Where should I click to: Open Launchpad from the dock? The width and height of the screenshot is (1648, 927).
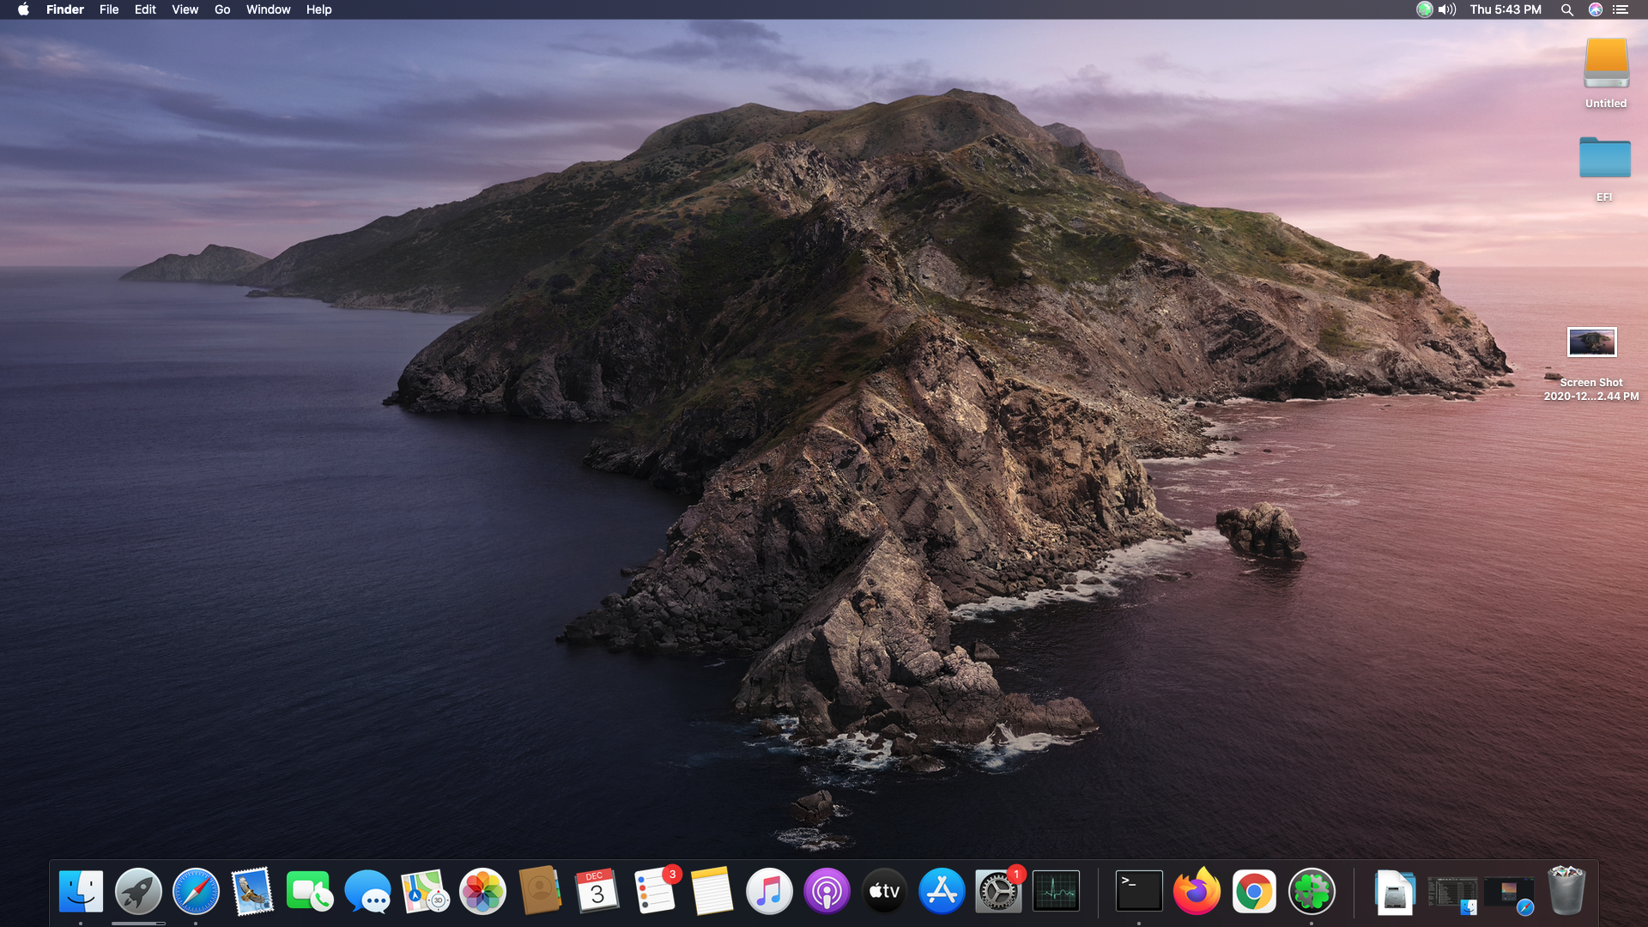coord(138,892)
